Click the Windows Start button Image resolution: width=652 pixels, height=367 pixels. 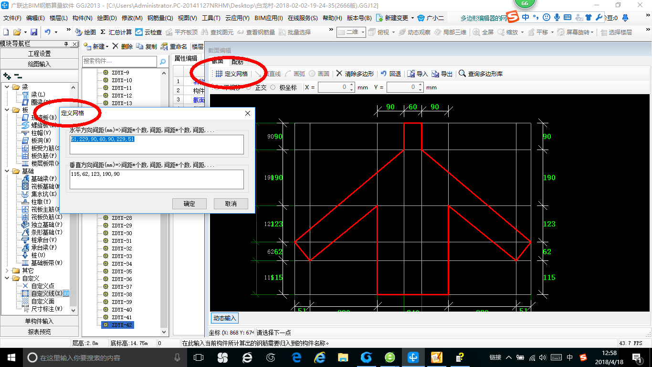(11, 357)
